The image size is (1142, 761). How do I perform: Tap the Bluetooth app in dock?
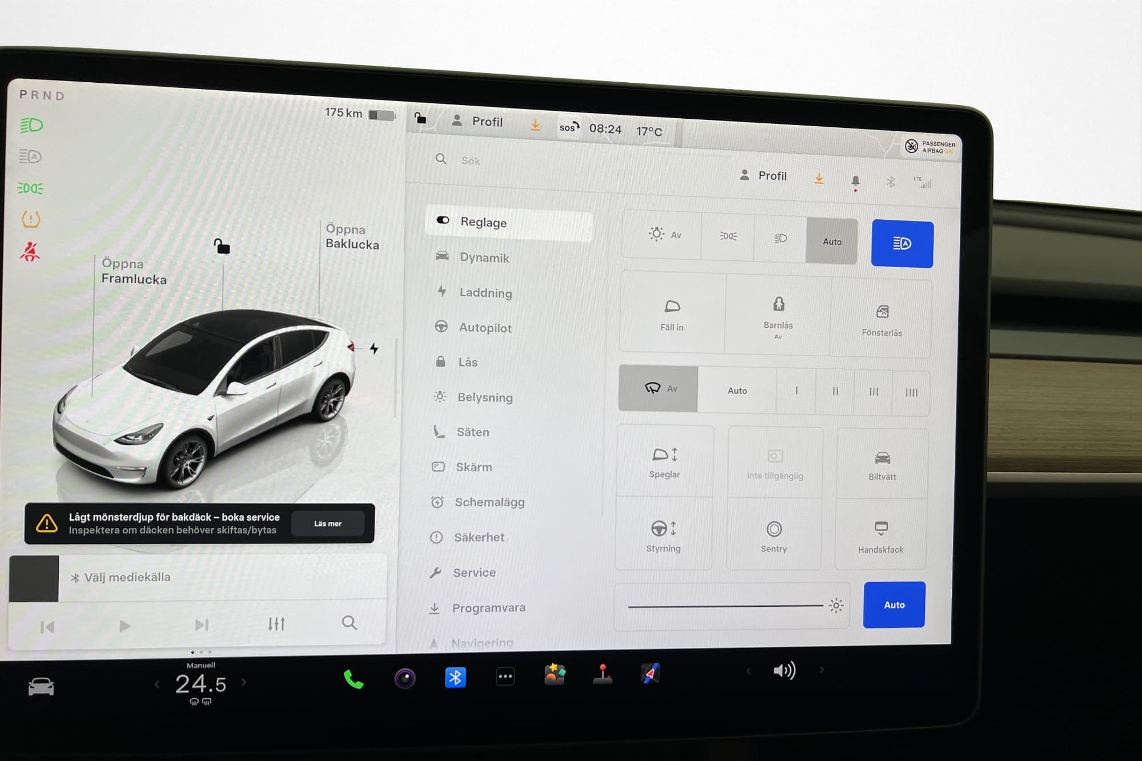click(455, 678)
